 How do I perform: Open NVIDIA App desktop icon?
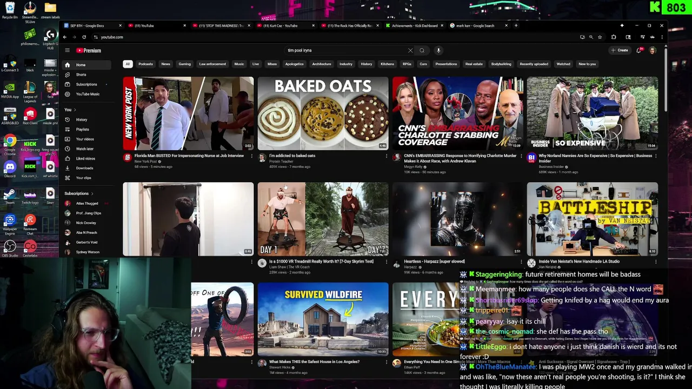tap(10, 90)
